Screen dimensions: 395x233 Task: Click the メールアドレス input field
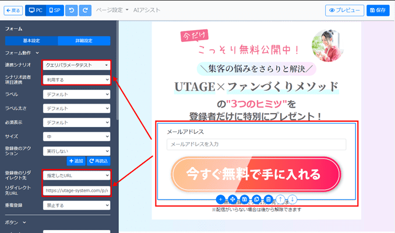click(x=256, y=144)
